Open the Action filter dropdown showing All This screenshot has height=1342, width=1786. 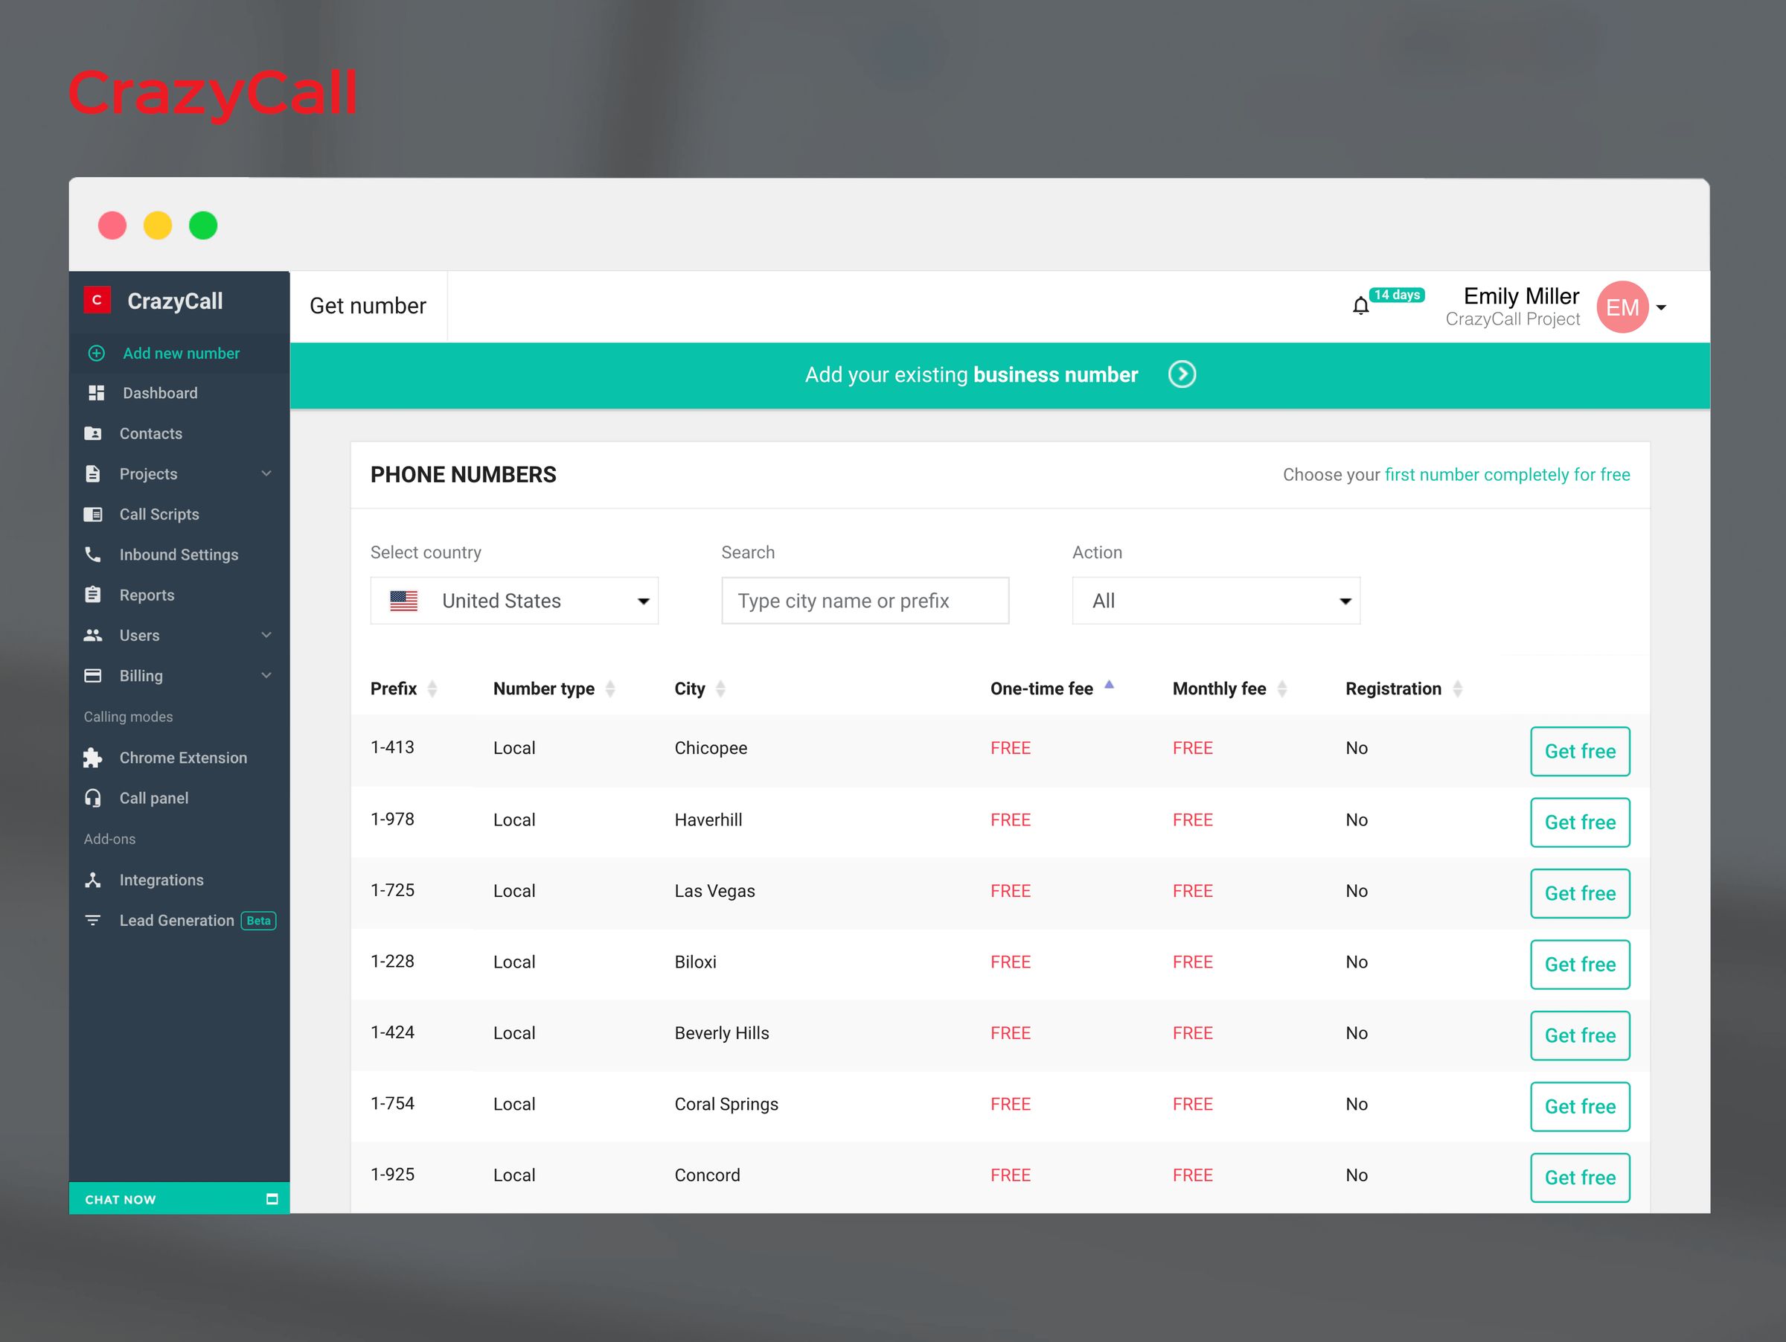click(1215, 601)
